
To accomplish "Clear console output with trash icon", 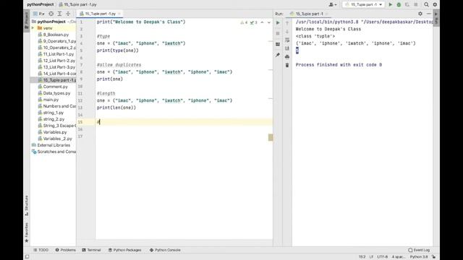I will [x=287, y=65].
